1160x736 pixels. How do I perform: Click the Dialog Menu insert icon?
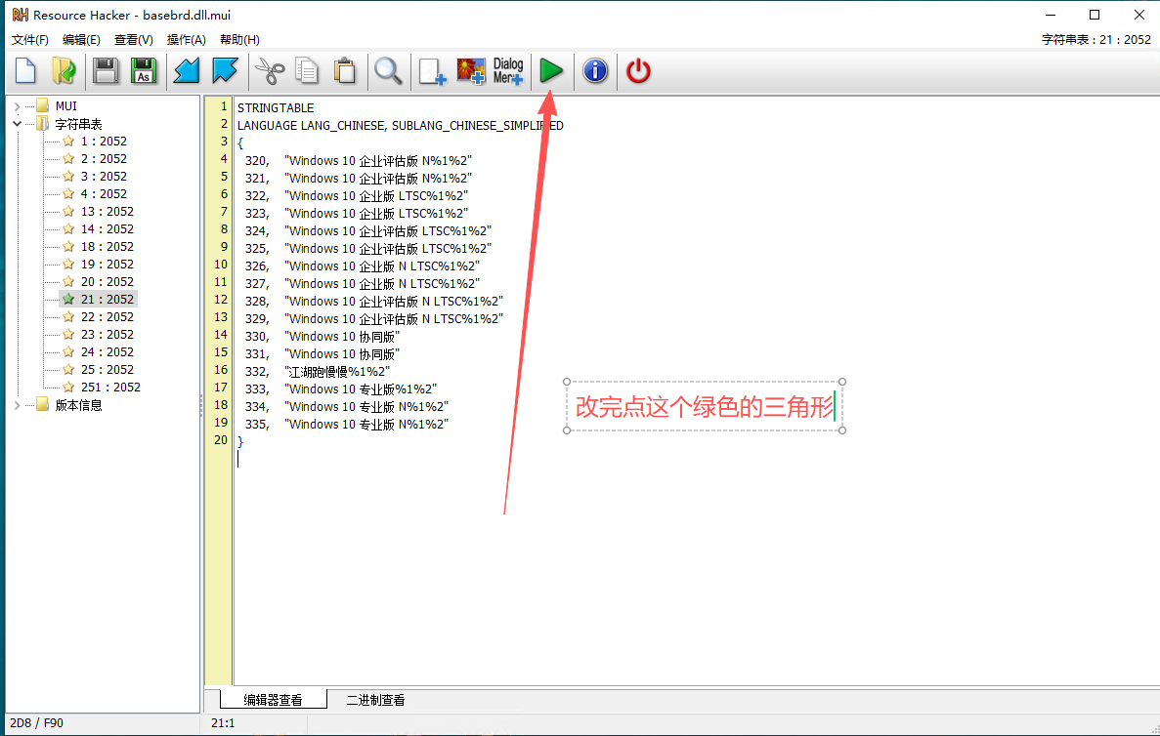click(508, 71)
